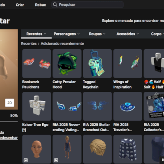This screenshot has width=164, height=164.
Task: Expand the Personagens dropdown arrow
Action: (x=78, y=34)
